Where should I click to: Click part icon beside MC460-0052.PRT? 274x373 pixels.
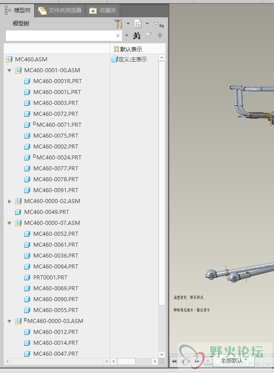27,234
